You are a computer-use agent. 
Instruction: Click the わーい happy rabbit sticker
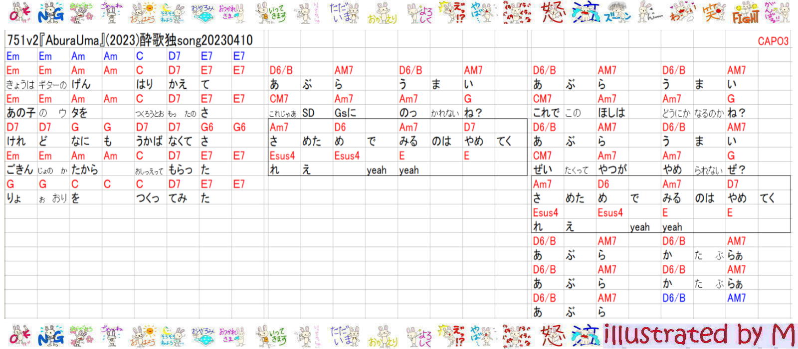coord(681,13)
